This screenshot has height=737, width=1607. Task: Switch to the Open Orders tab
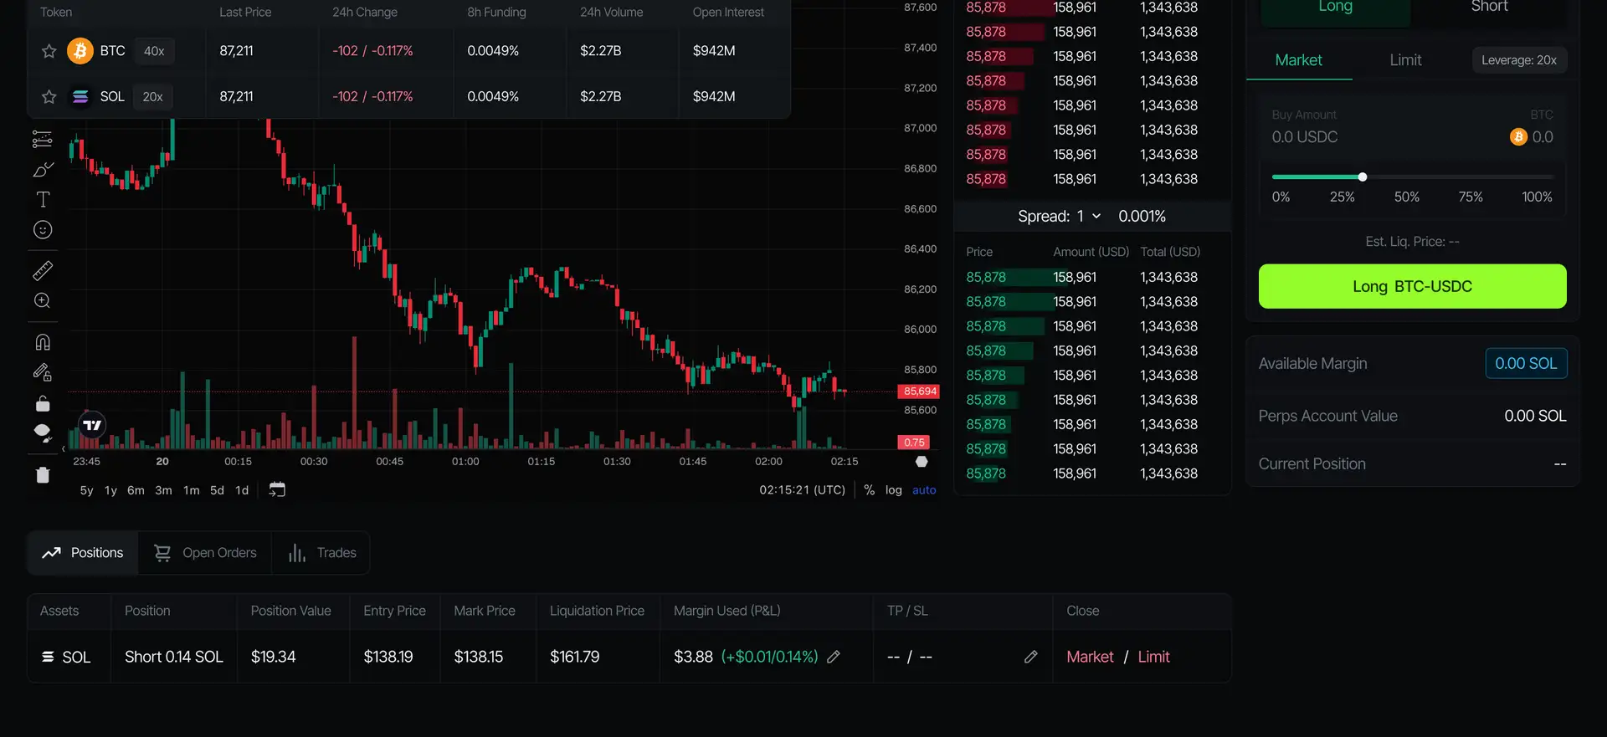tap(205, 553)
